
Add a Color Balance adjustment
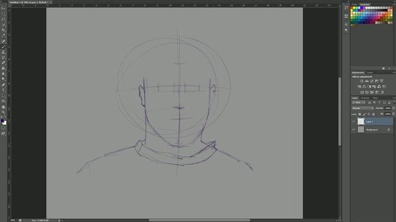[364, 86]
